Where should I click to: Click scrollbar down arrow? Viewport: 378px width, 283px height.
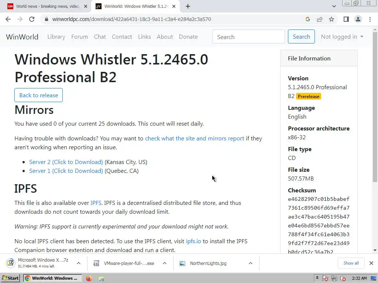pos(375,250)
